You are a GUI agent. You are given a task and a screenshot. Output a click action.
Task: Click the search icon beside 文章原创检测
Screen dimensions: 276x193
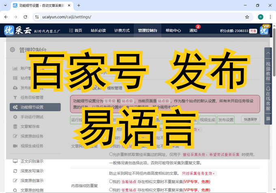pyautogui.click(x=15, y=190)
